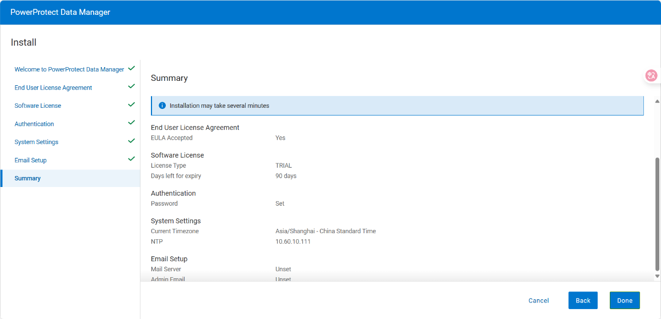The height and width of the screenshot is (319, 661).
Task: Click the 'Summary' heading above the notice
Action: point(169,78)
